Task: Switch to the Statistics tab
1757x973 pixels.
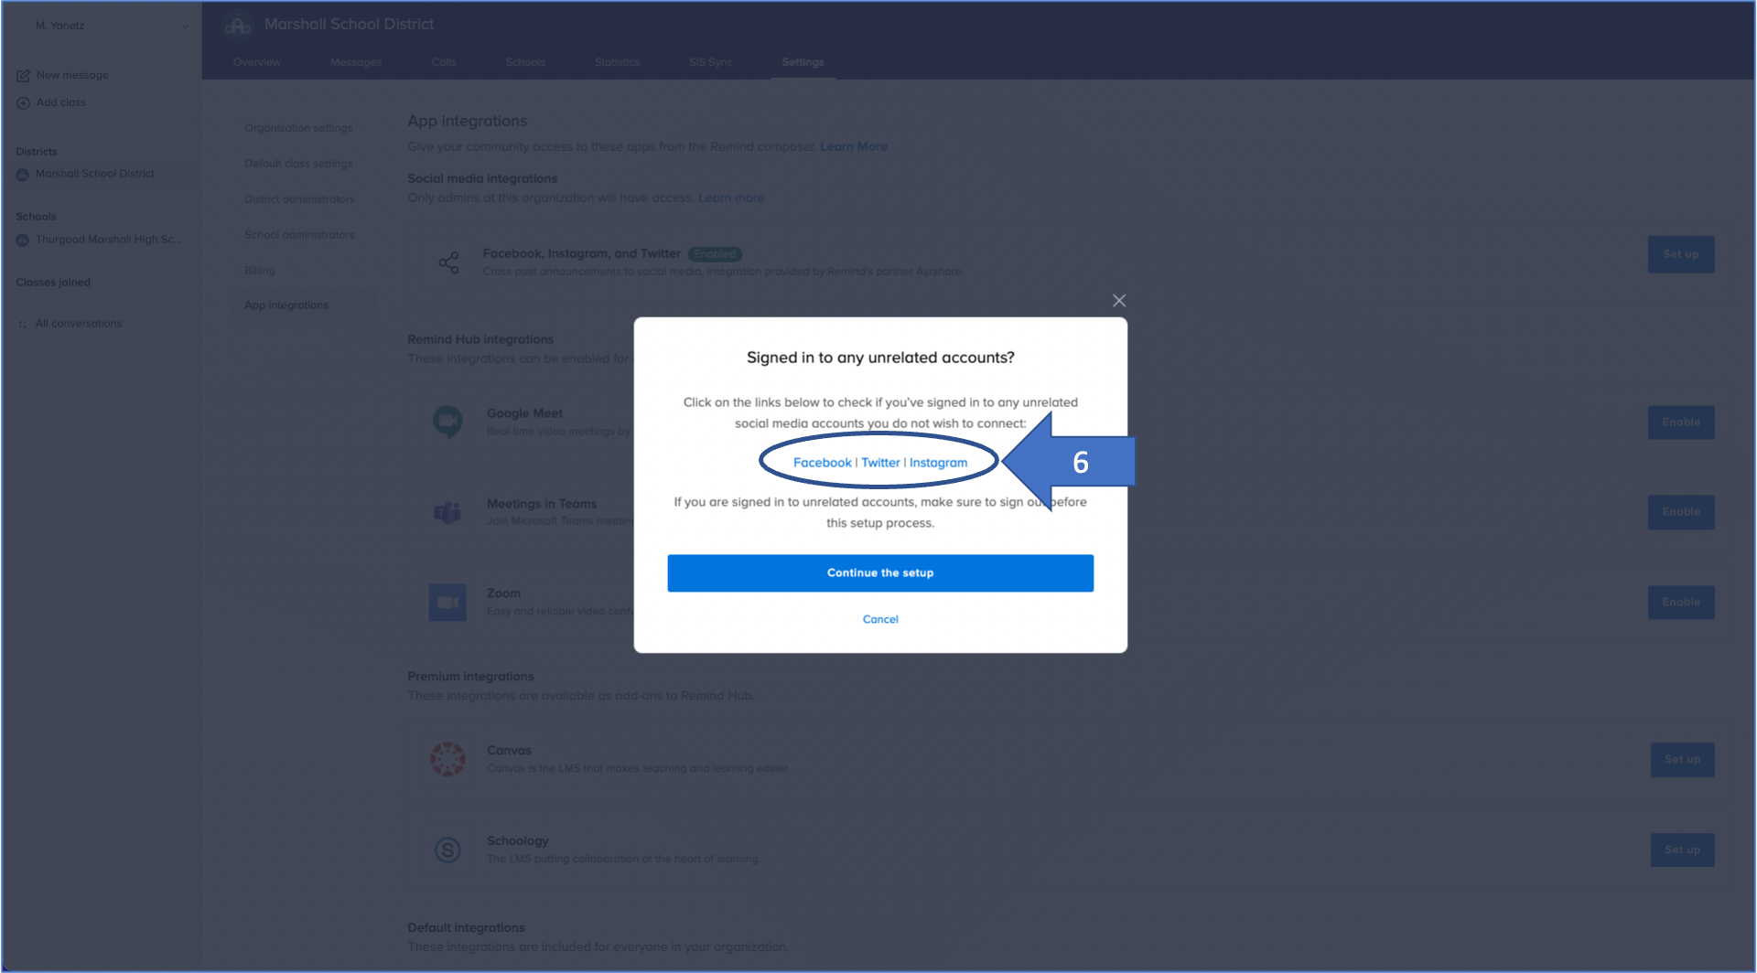Action: coord(617,62)
